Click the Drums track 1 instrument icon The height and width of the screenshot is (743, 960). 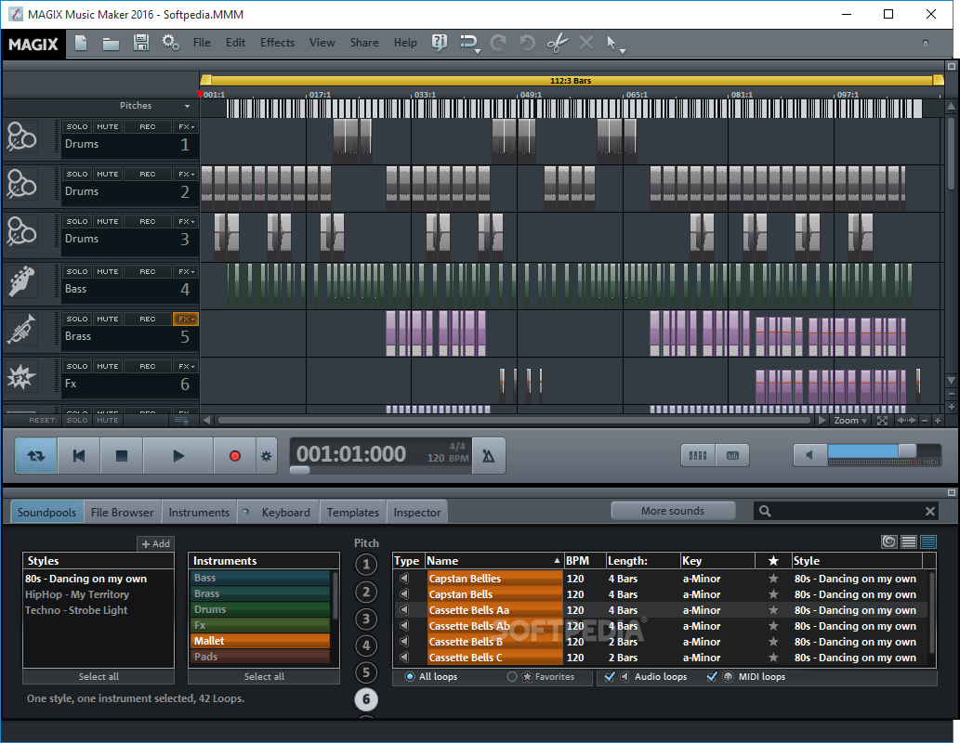22,137
